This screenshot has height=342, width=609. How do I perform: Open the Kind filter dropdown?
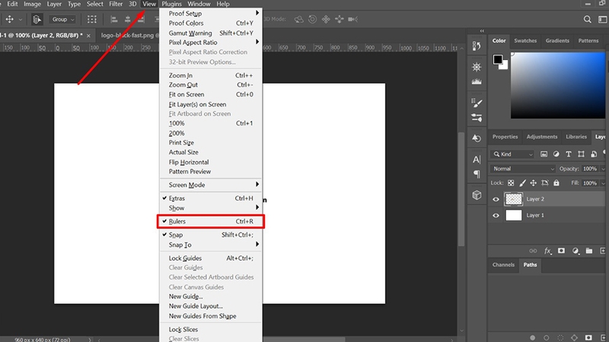pyautogui.click(x=512, y=154)
